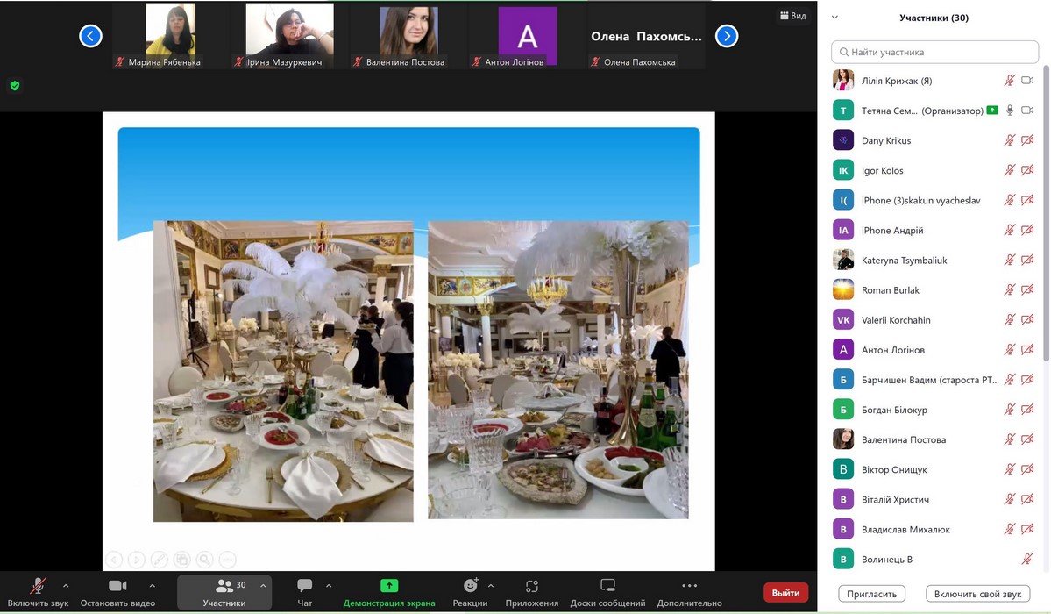Image resolution: width=1051 pixels, height=614 pixels.
Task: Expand audio options arrow beside microphone
Action: click(x=66, y=586)
